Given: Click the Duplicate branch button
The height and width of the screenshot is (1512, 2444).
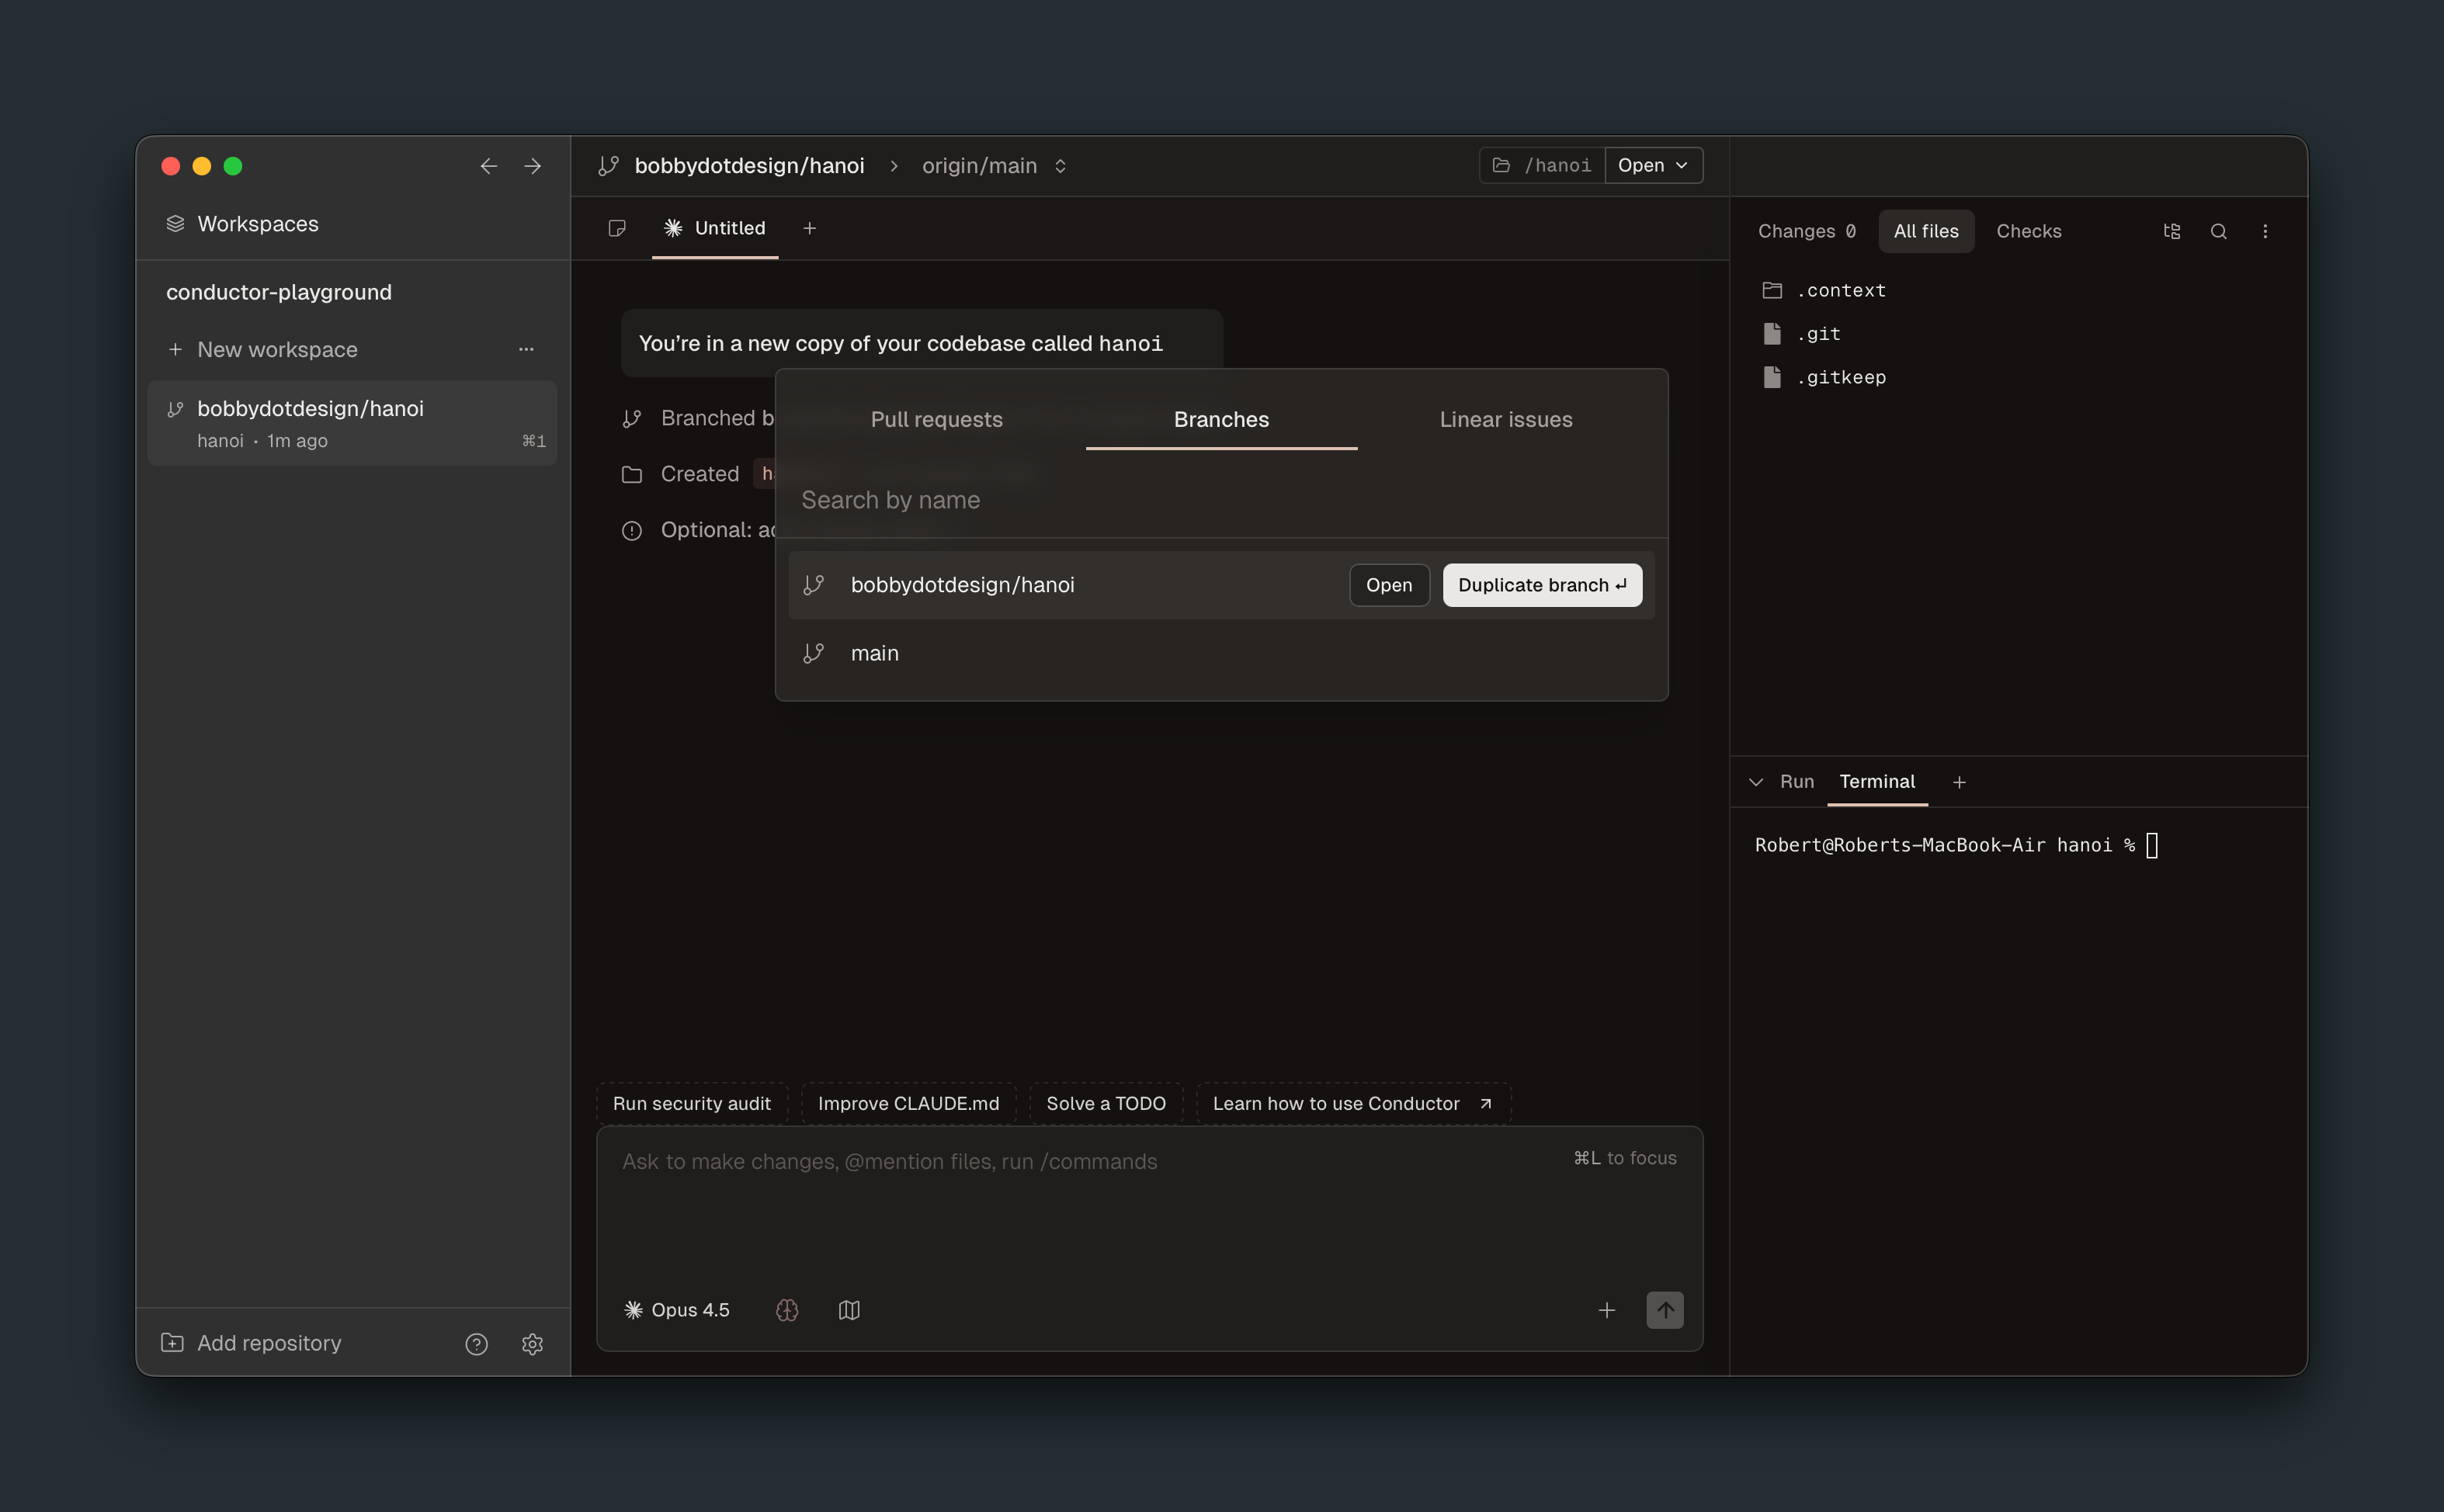Looking at the screenshot, I should pos(1541,585).
